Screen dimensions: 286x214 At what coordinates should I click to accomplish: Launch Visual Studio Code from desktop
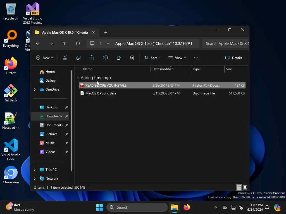[x=11, y=150]
